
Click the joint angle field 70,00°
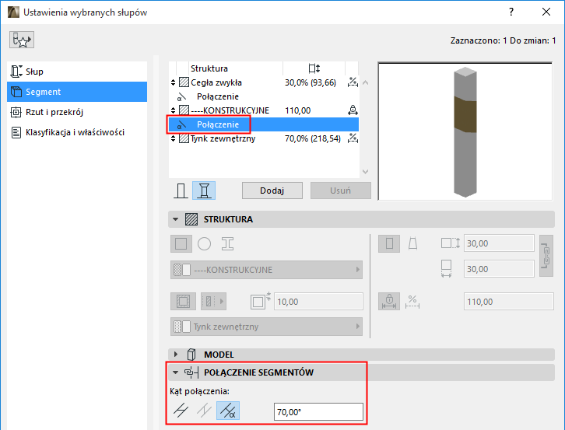click(x=318, y=411)
